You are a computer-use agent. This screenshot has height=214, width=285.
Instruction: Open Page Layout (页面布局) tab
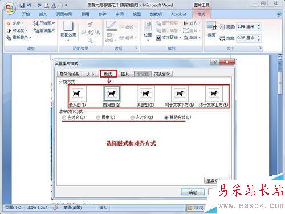(x=64, y=14)
